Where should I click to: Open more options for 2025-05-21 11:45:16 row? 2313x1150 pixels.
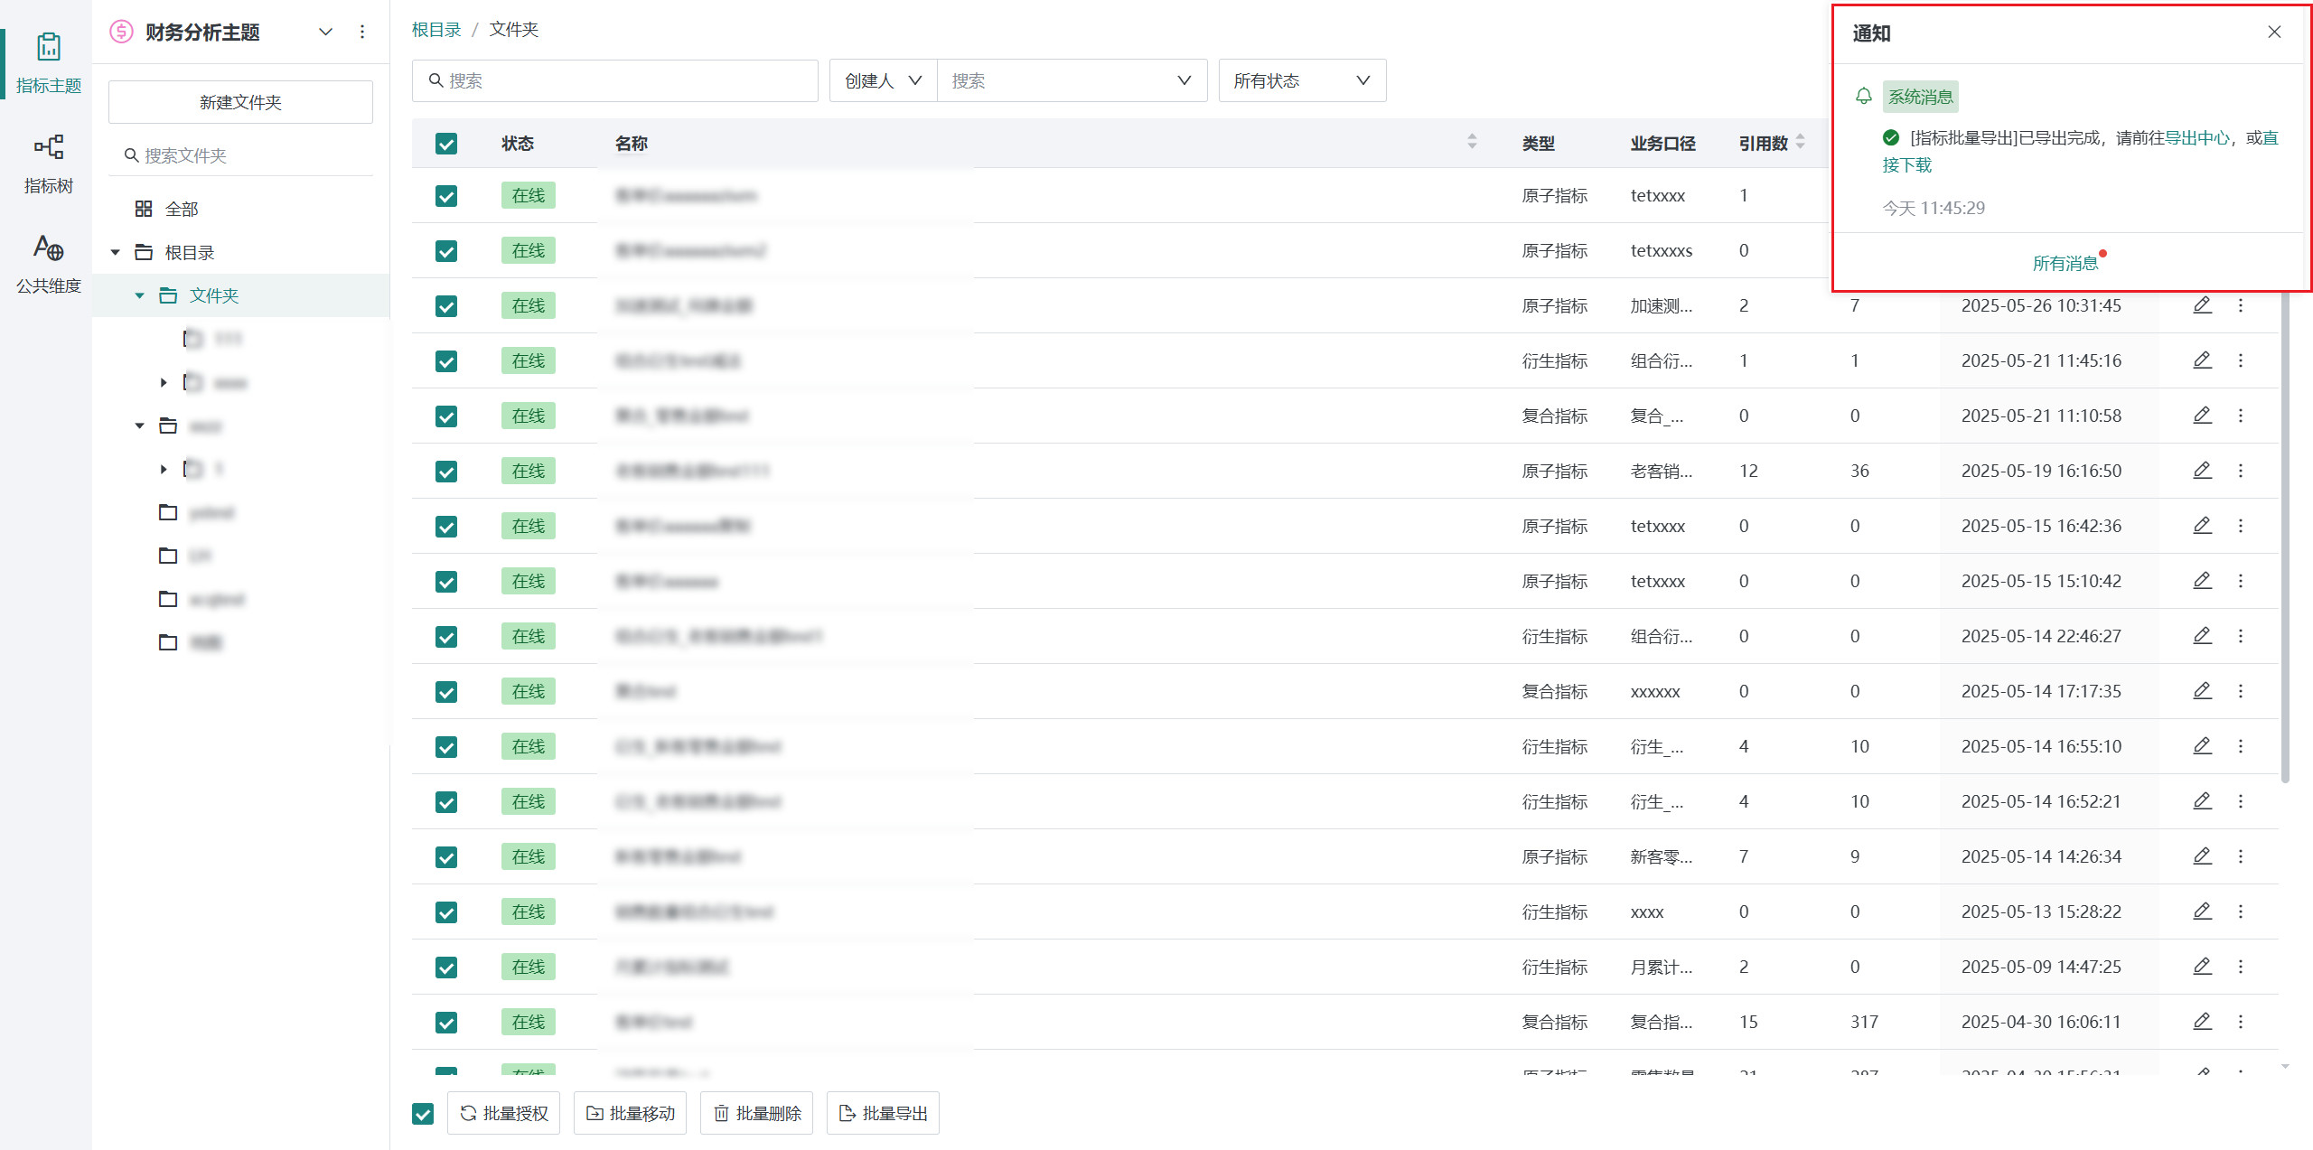pos(2240,360)
